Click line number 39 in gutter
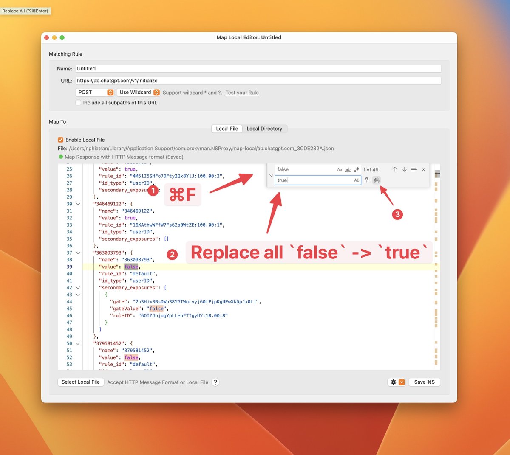Screen dimensions: 510x455 [x=69, y=267]
